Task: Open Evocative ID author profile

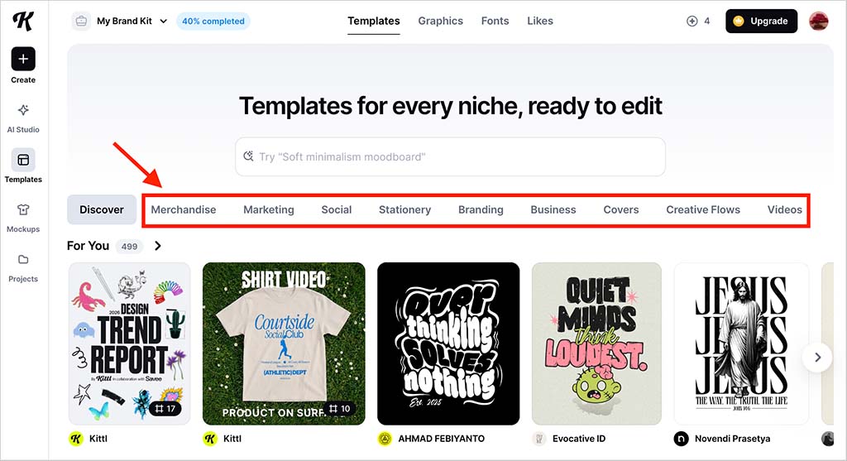Action: [578, 439]
